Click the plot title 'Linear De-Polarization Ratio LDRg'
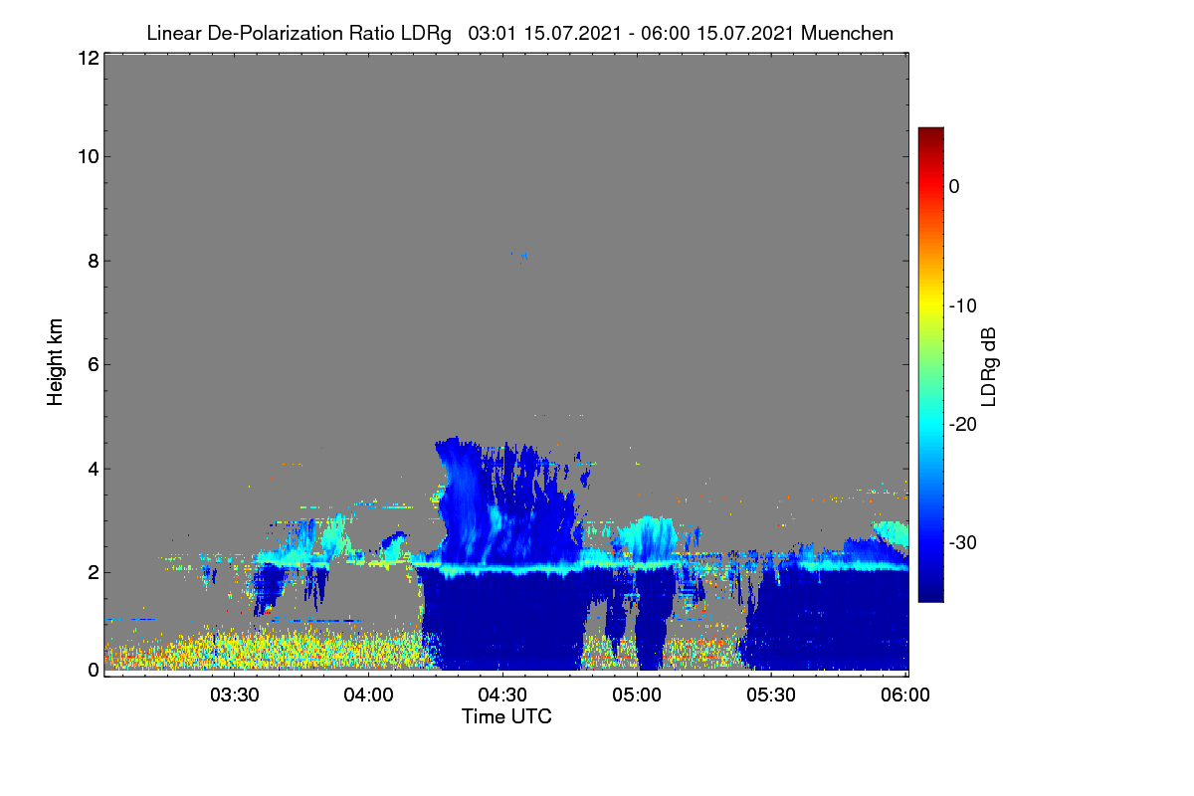 coord(298,34)
